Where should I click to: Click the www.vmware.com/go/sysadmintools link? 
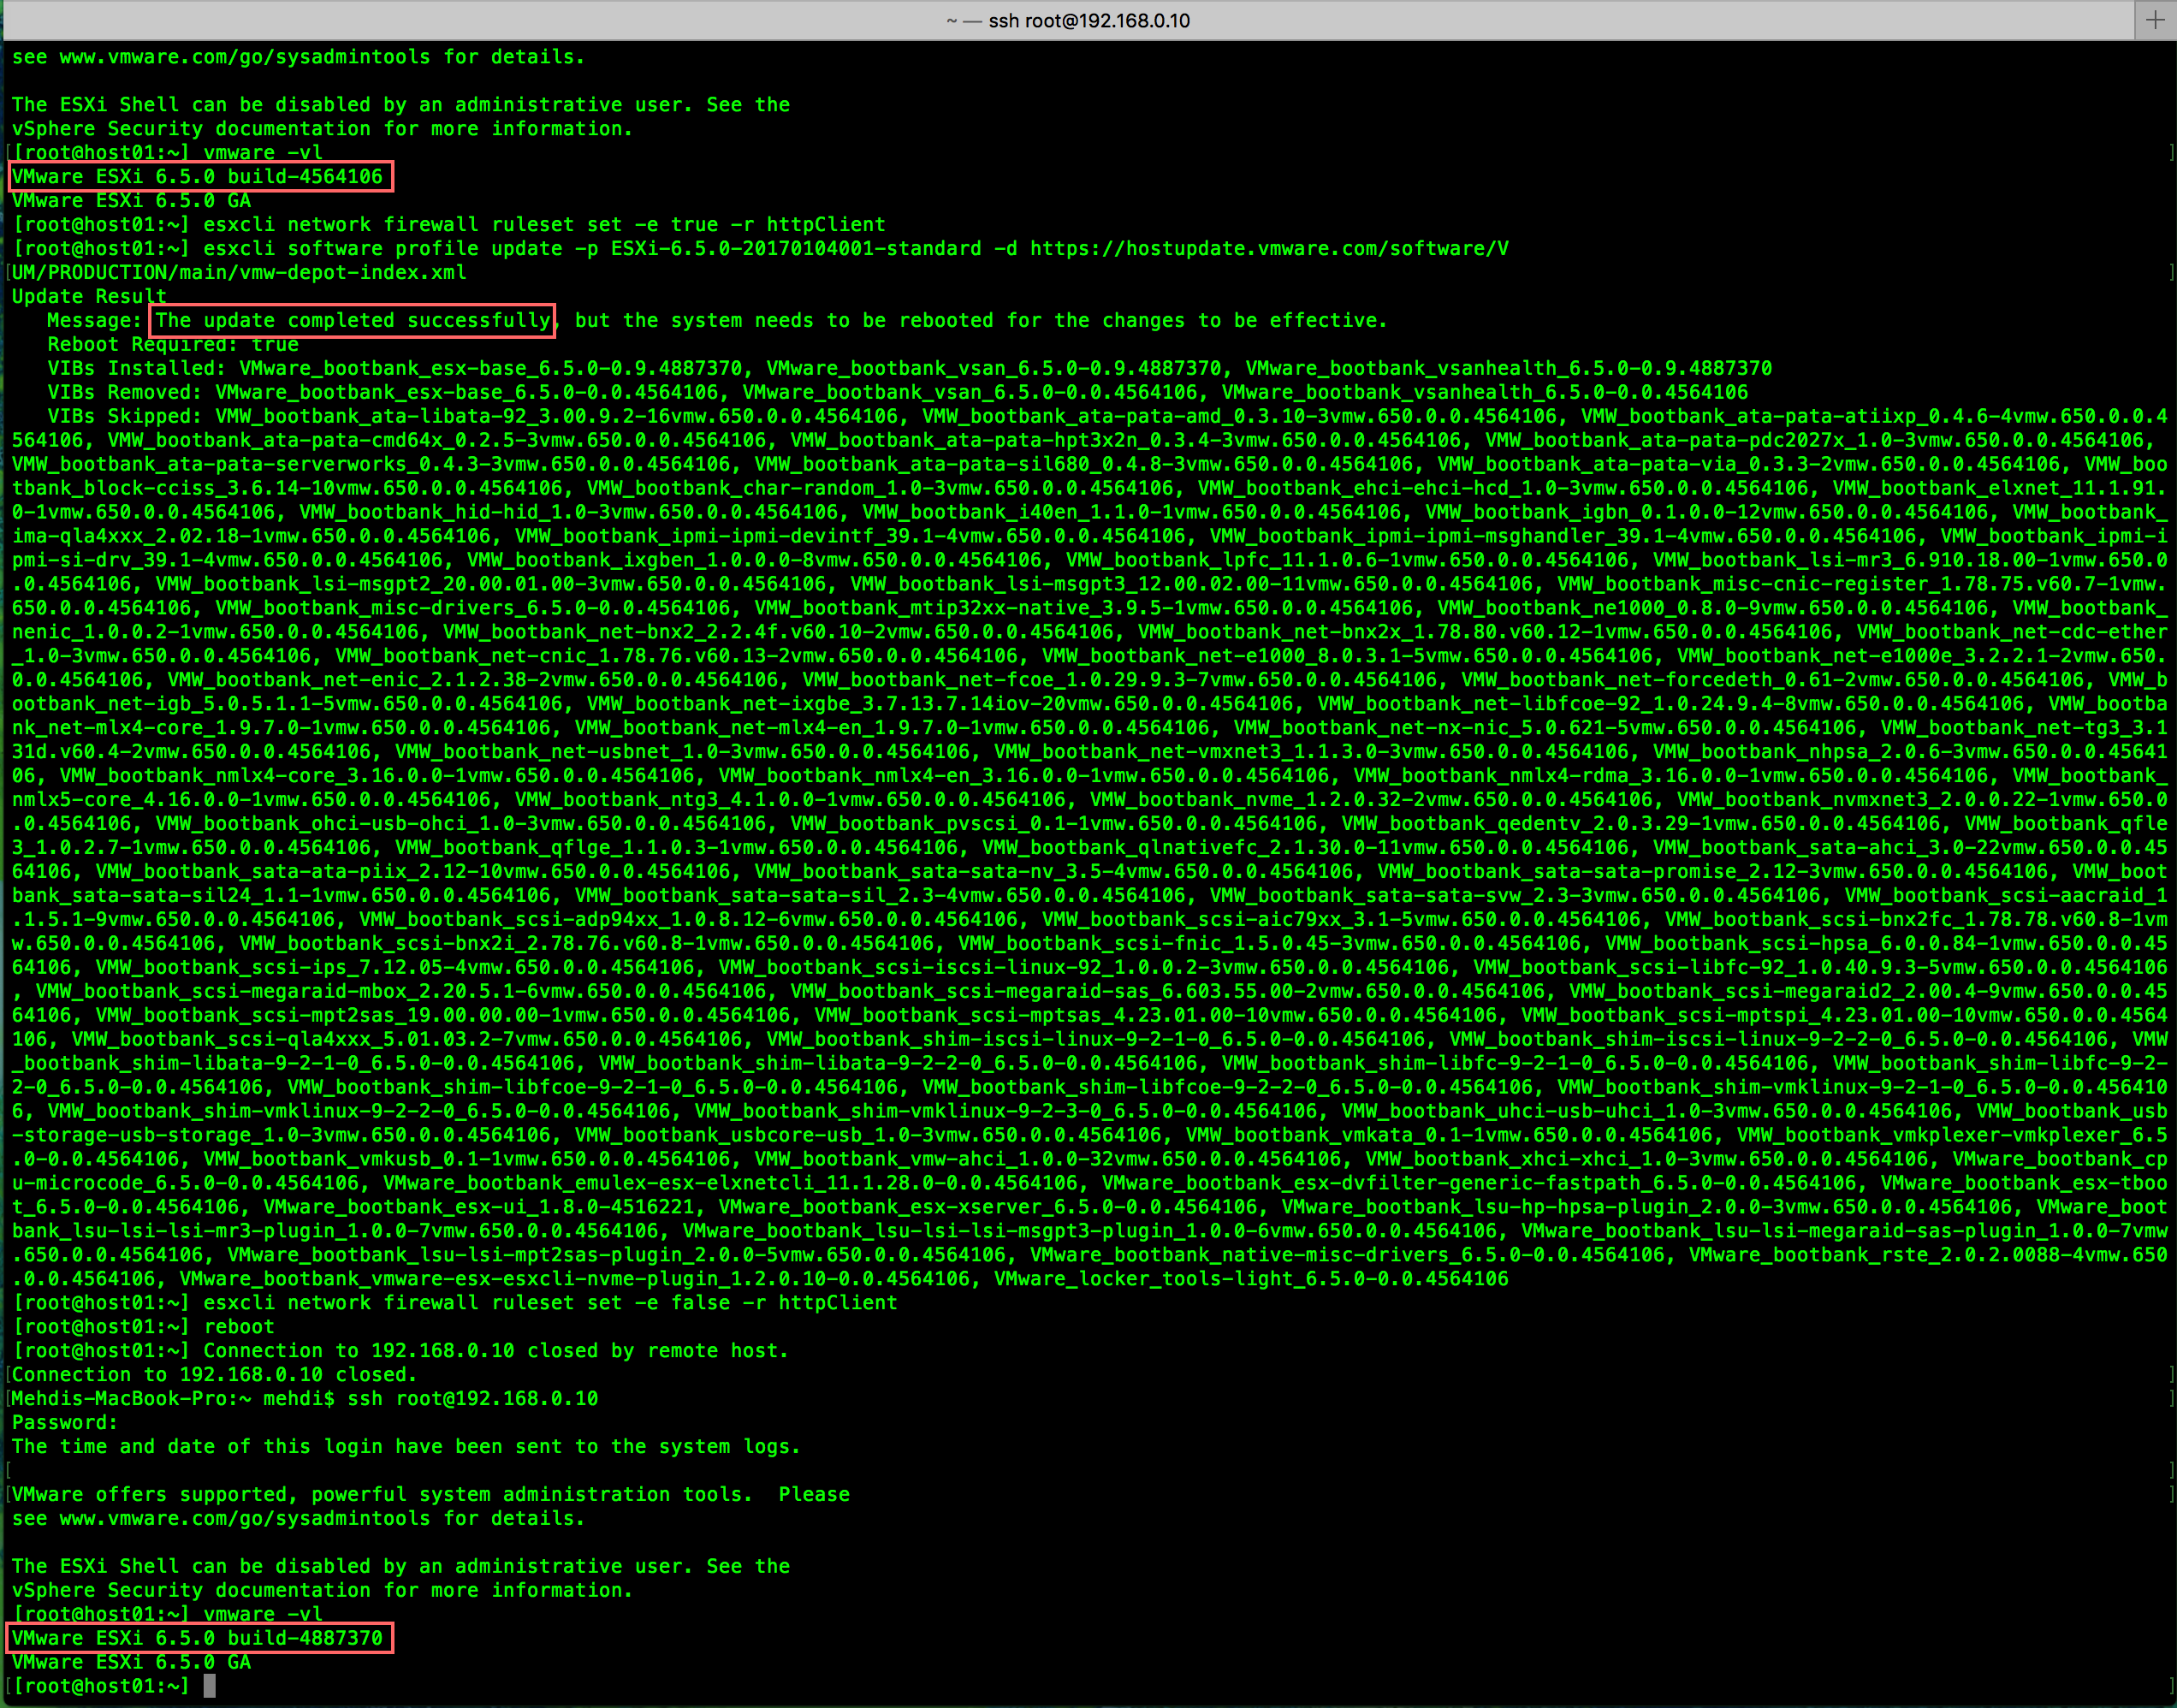pyautogui.click(x=245, y=57)
